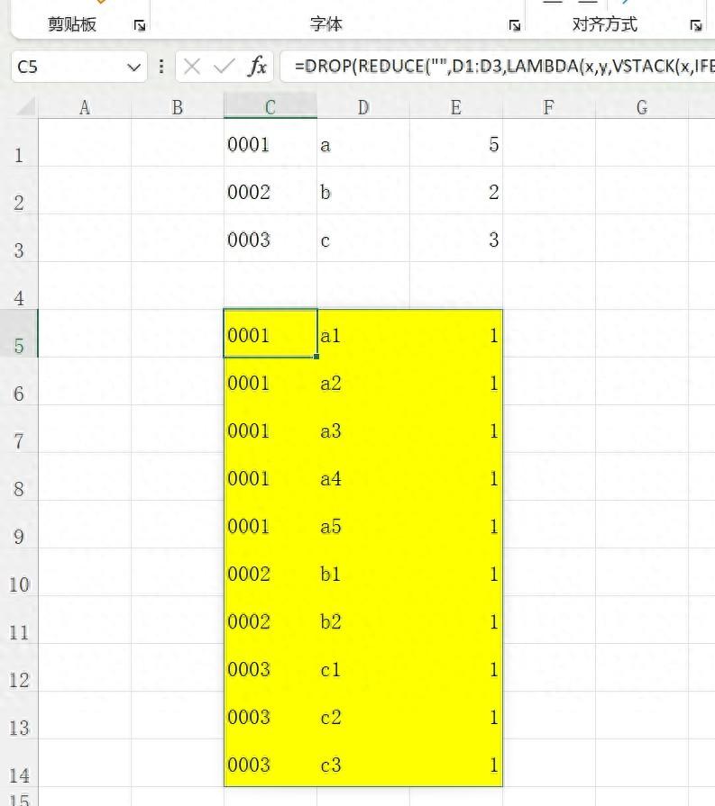Click the Insert Function fx icon
Screen dimensions: 715x806
click(x=257, y=67)
